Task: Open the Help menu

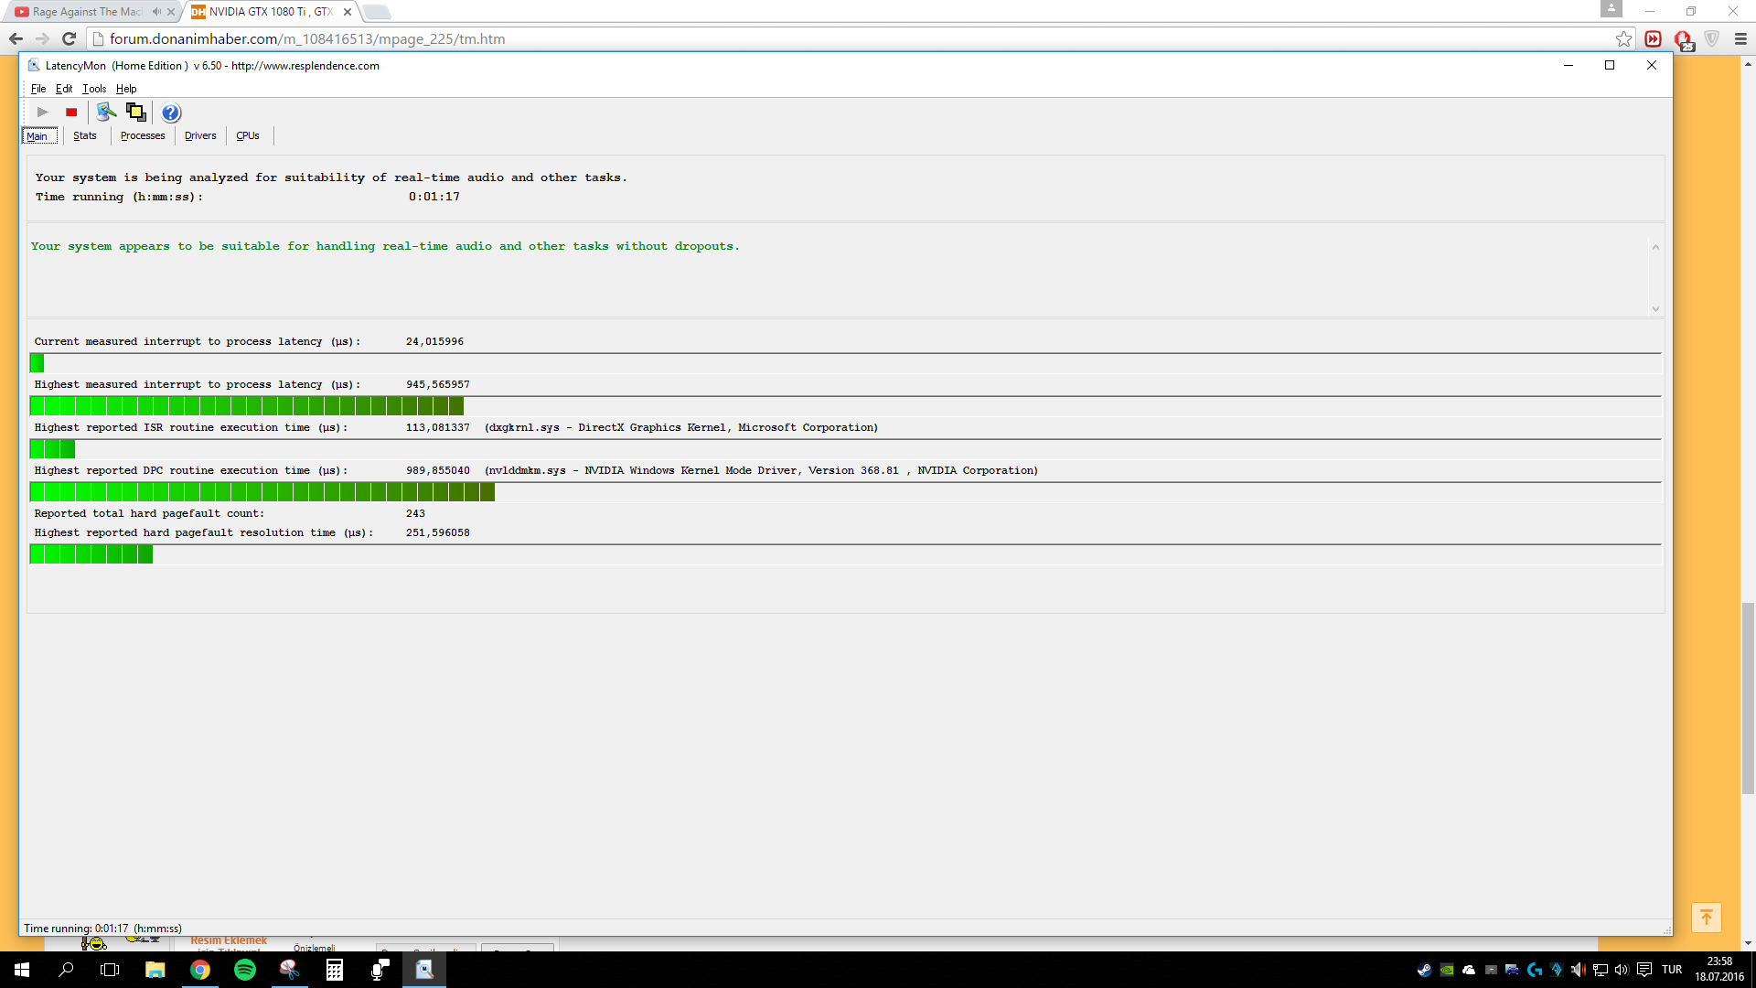Action: [126, 89]
